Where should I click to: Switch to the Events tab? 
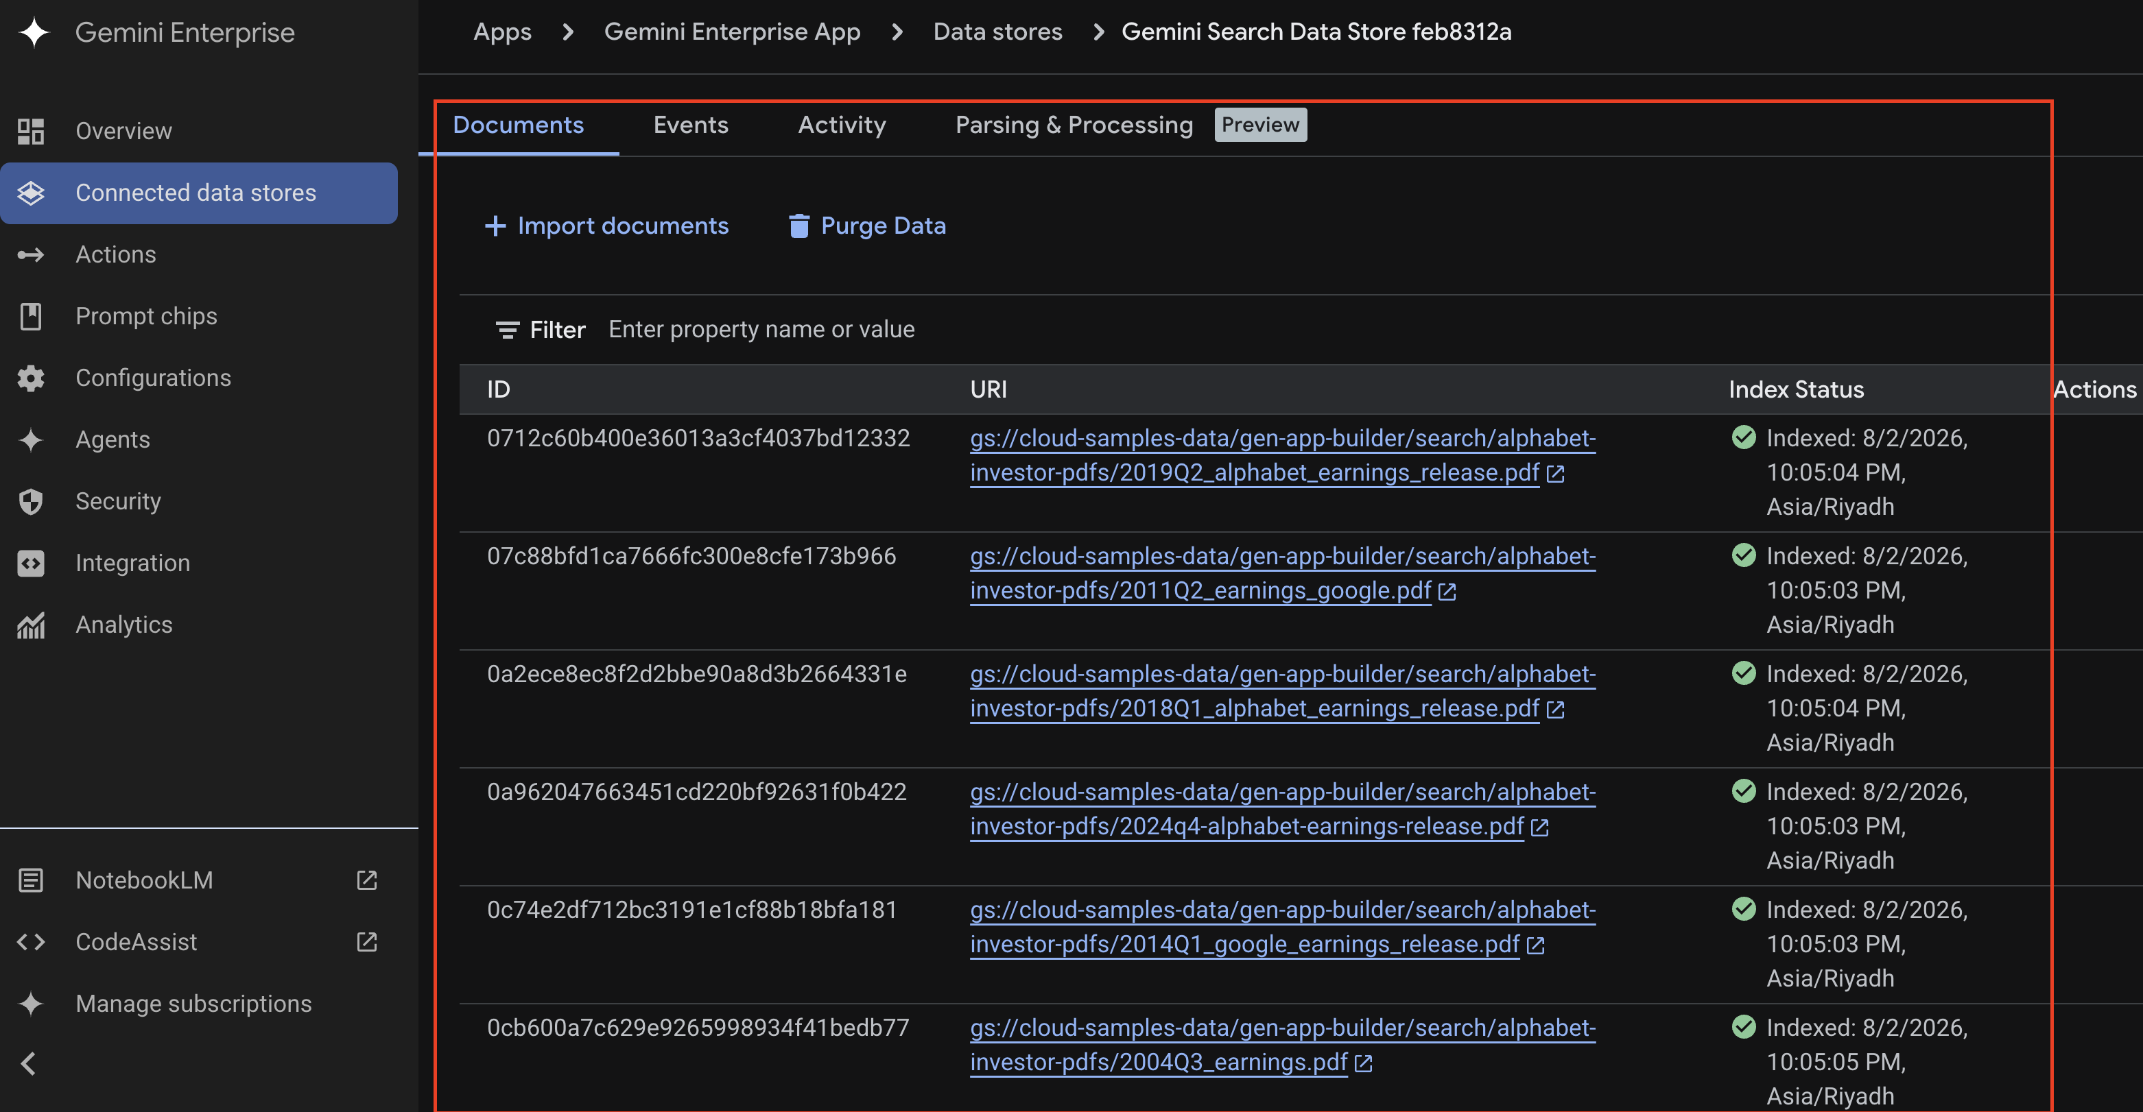[x=691, y=125]
